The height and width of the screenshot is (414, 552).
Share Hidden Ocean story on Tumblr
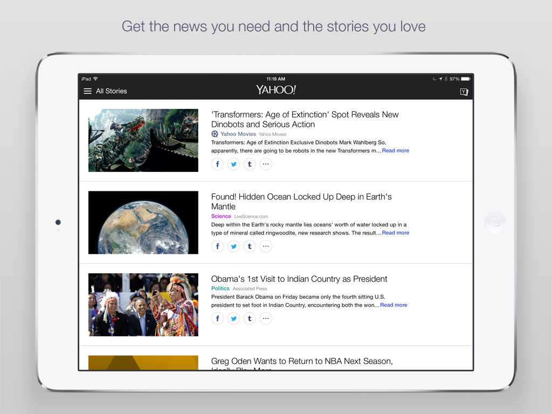pos(250,246)
